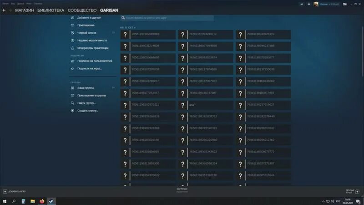The width and height of the screenshot is (364, 205).
Task: Open the СООБЩЕСТВО section
Action: (82, 10)
